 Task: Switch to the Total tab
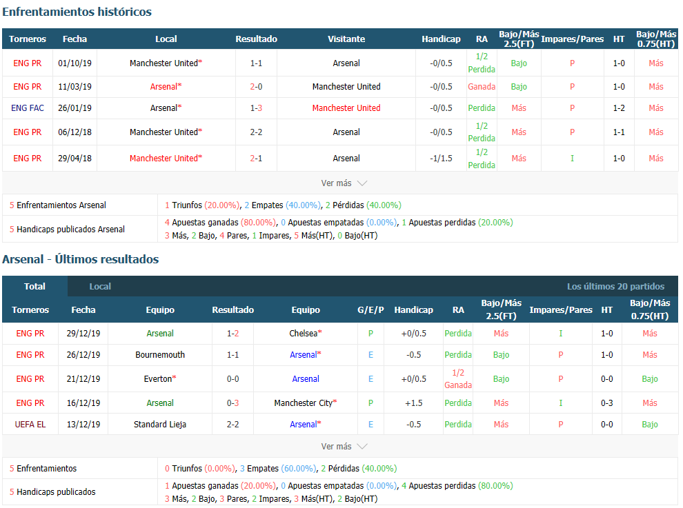35,287
